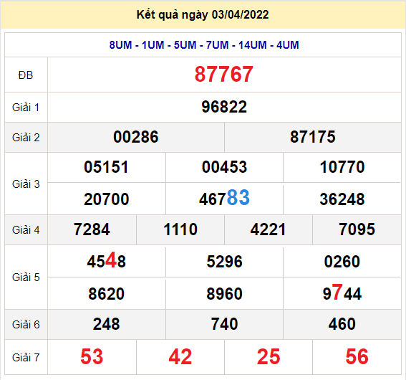Select the Giải 5 number 9744

pyautogui.click(x=342, y=293)
